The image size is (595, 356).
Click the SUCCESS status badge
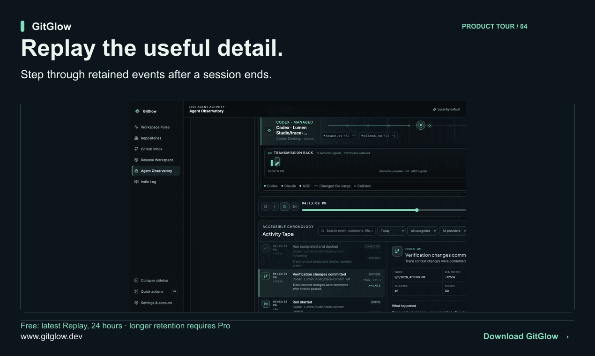375,274
